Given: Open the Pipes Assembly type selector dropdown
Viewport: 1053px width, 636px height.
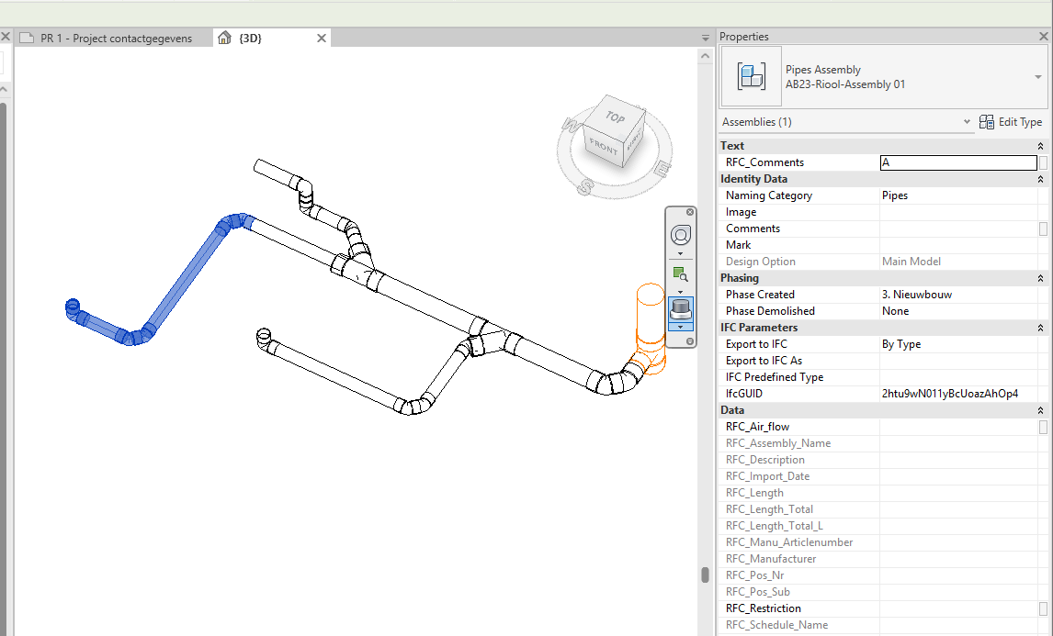Looking at the screenshot, I should pos(1039,76).
